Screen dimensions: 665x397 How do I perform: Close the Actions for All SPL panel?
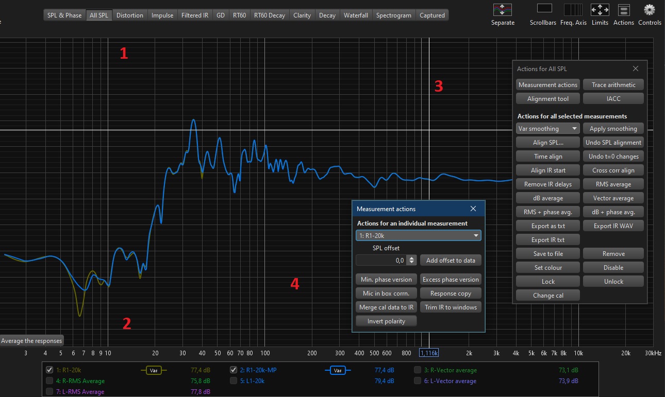(636, 68)
